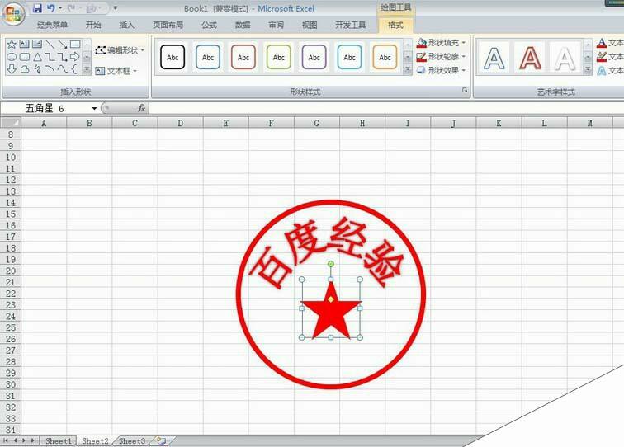Viewport: 624px width, 447px height.
Task: Jump to last sheet navigation arrow
Action: [x=33, y=440]
